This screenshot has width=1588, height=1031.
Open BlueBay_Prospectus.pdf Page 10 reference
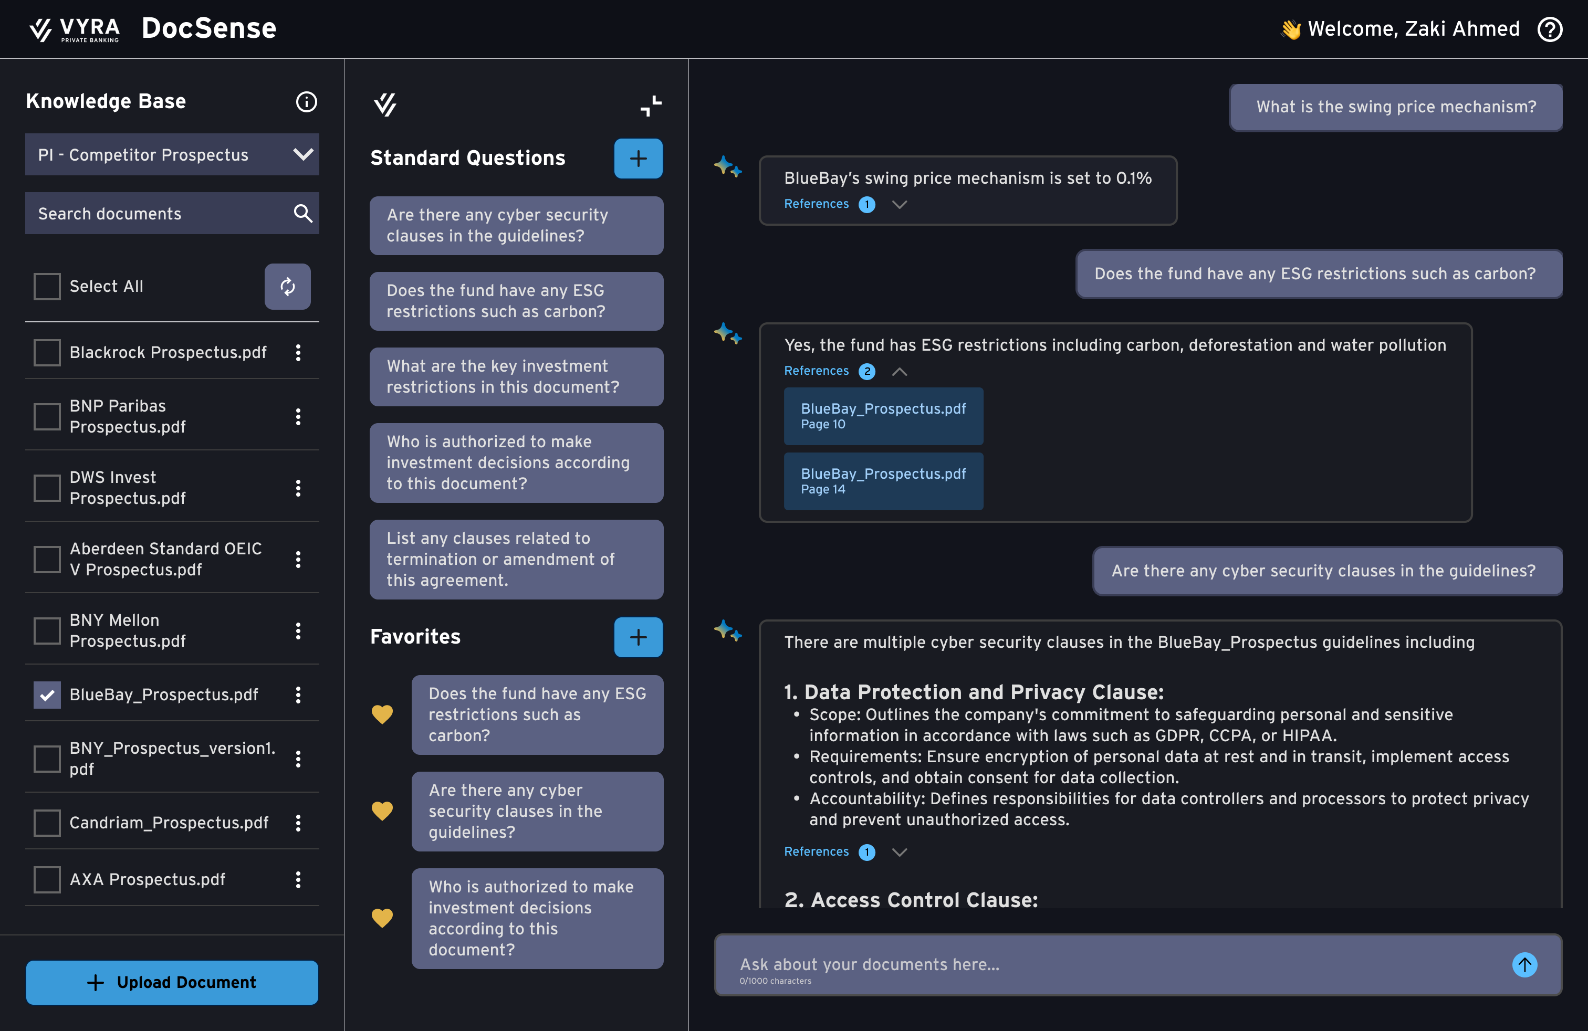(883, 416)
